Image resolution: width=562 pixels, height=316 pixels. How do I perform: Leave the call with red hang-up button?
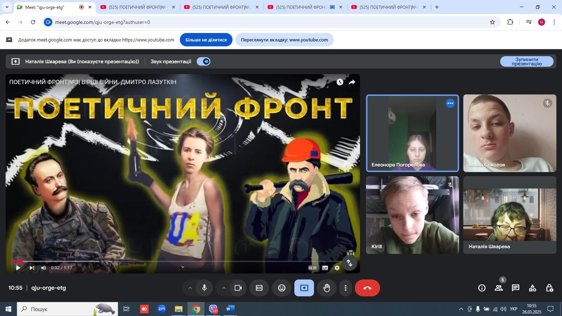coord(367,288)
